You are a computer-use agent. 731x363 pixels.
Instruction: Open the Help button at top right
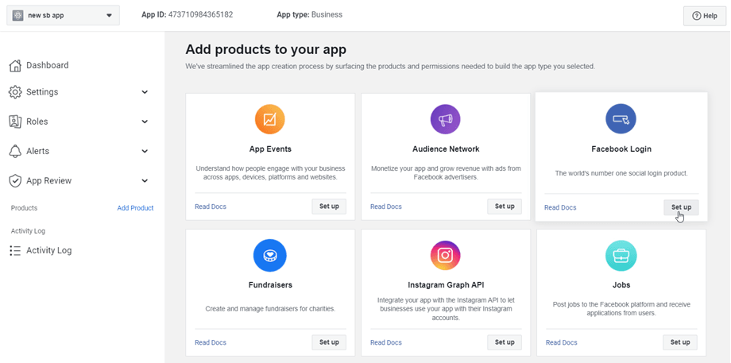(704, 16)
